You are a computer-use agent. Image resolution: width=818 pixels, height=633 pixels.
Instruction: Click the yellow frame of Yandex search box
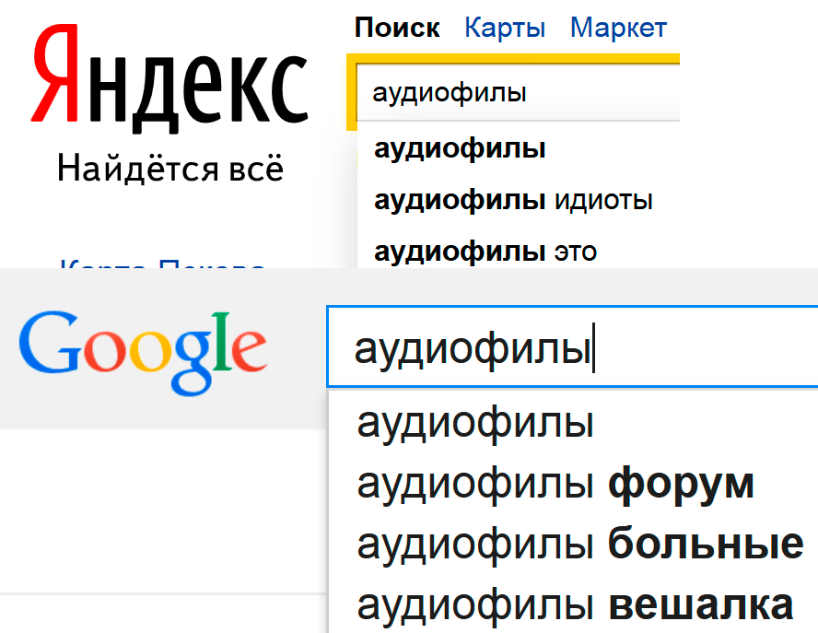click(351, 92)
